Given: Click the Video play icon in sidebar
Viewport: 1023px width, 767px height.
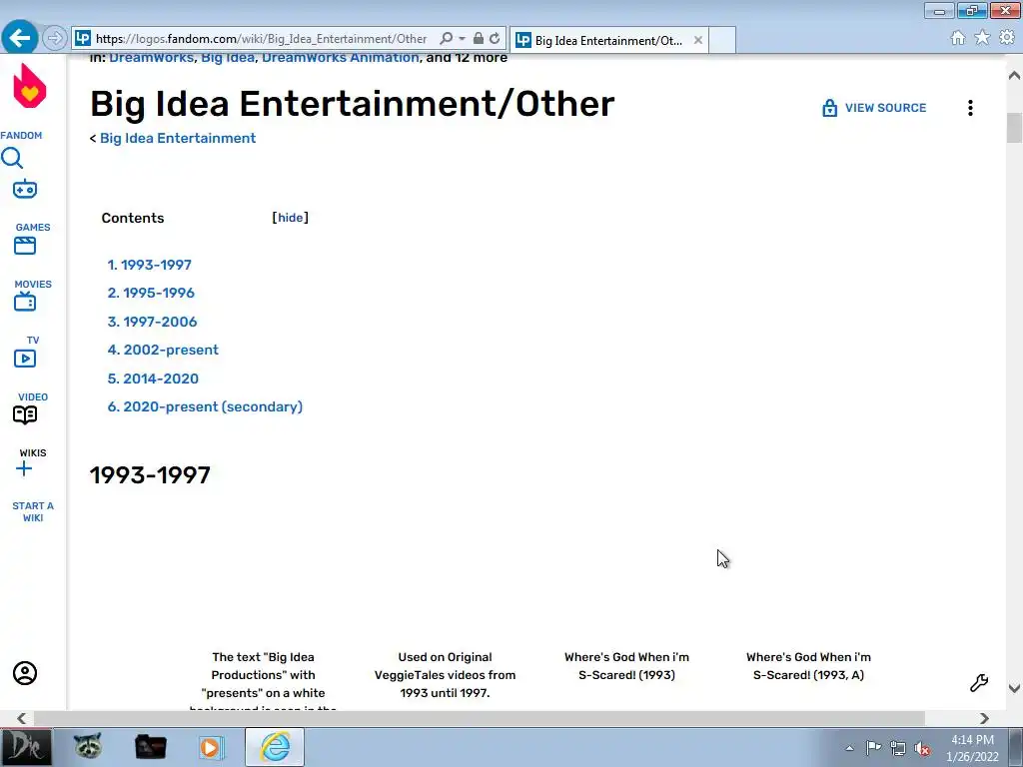Looking at the screenshot, I should pyautogui.click(x=25, y=359).
